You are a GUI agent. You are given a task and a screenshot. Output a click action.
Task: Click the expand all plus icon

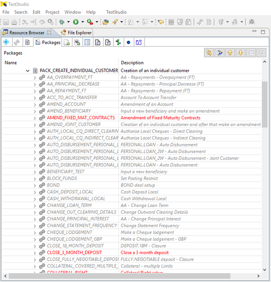pos(262,53)
